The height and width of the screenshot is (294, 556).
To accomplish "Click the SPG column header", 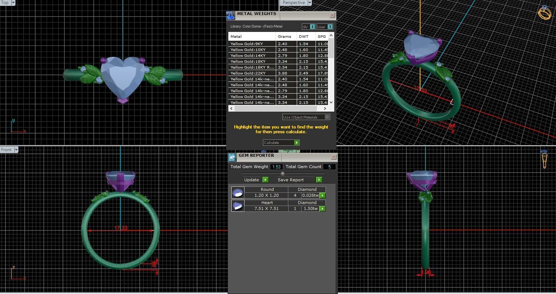I will click(321, 36).
